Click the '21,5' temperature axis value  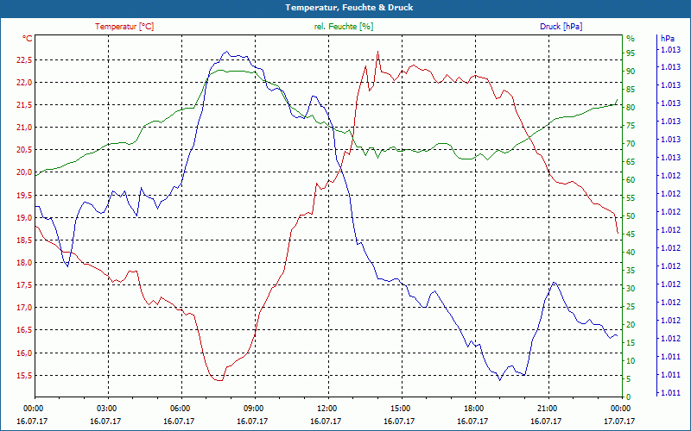pos(24,105)
